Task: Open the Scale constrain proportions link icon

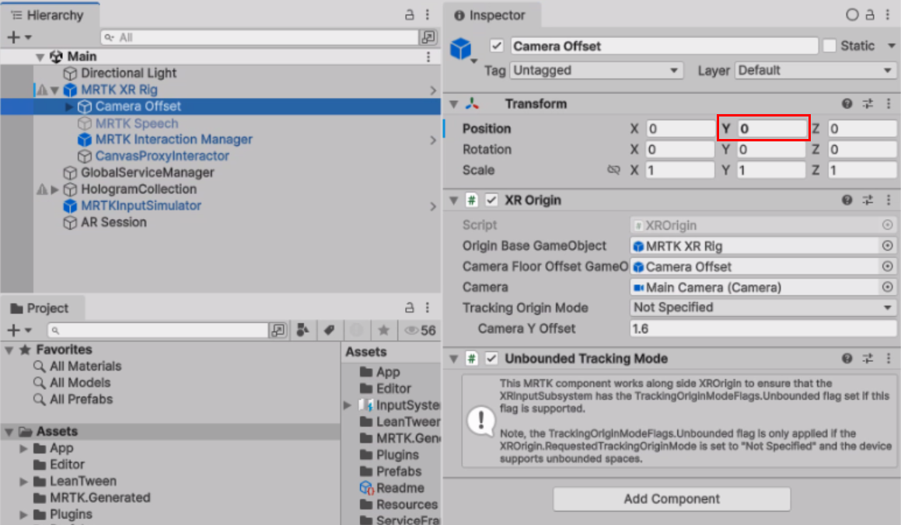Action: [x=613, y=170]
